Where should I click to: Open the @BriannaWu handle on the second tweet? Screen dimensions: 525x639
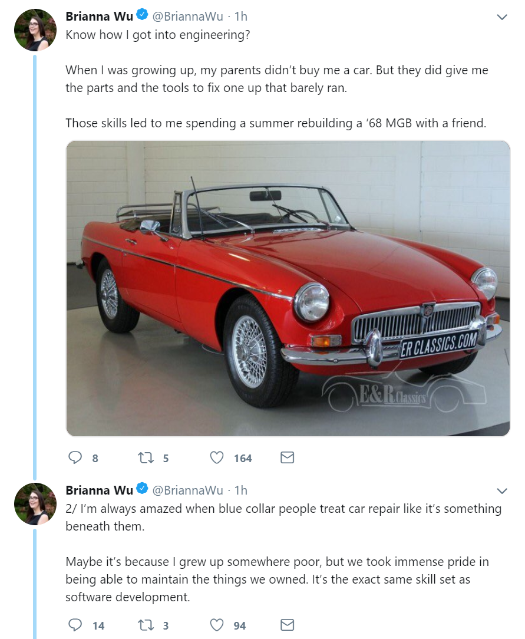188,490
